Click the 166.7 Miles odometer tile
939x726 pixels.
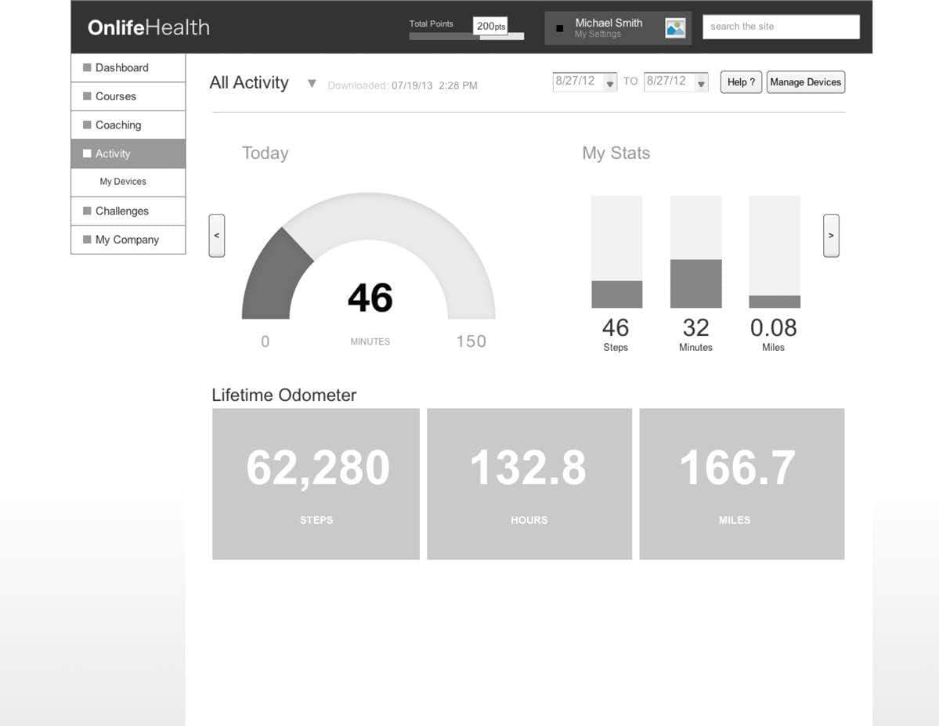(x=742, y=484)
